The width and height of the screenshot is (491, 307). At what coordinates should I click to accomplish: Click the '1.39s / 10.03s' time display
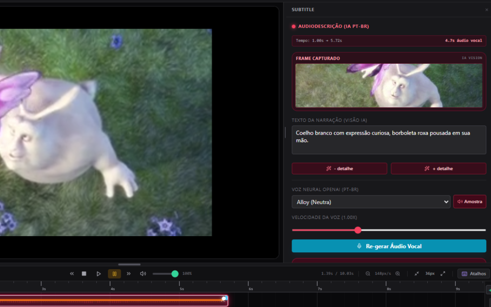[x=337, y=273]
